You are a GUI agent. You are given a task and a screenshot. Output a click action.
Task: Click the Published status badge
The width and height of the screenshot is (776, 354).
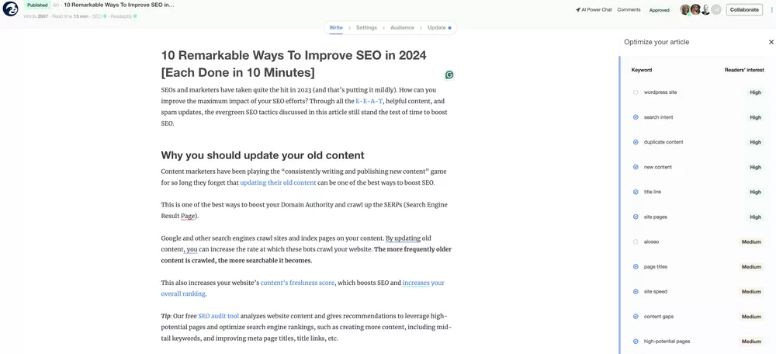tap(37, 5)
